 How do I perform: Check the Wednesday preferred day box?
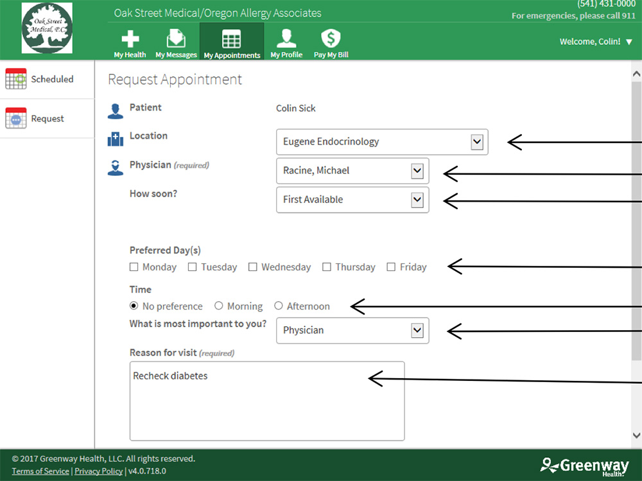click(252, 267)
